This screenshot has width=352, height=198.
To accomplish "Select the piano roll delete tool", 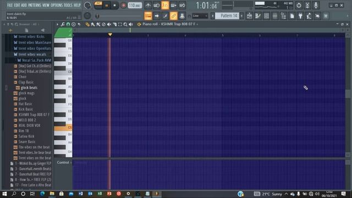I will tap(104, 24).
